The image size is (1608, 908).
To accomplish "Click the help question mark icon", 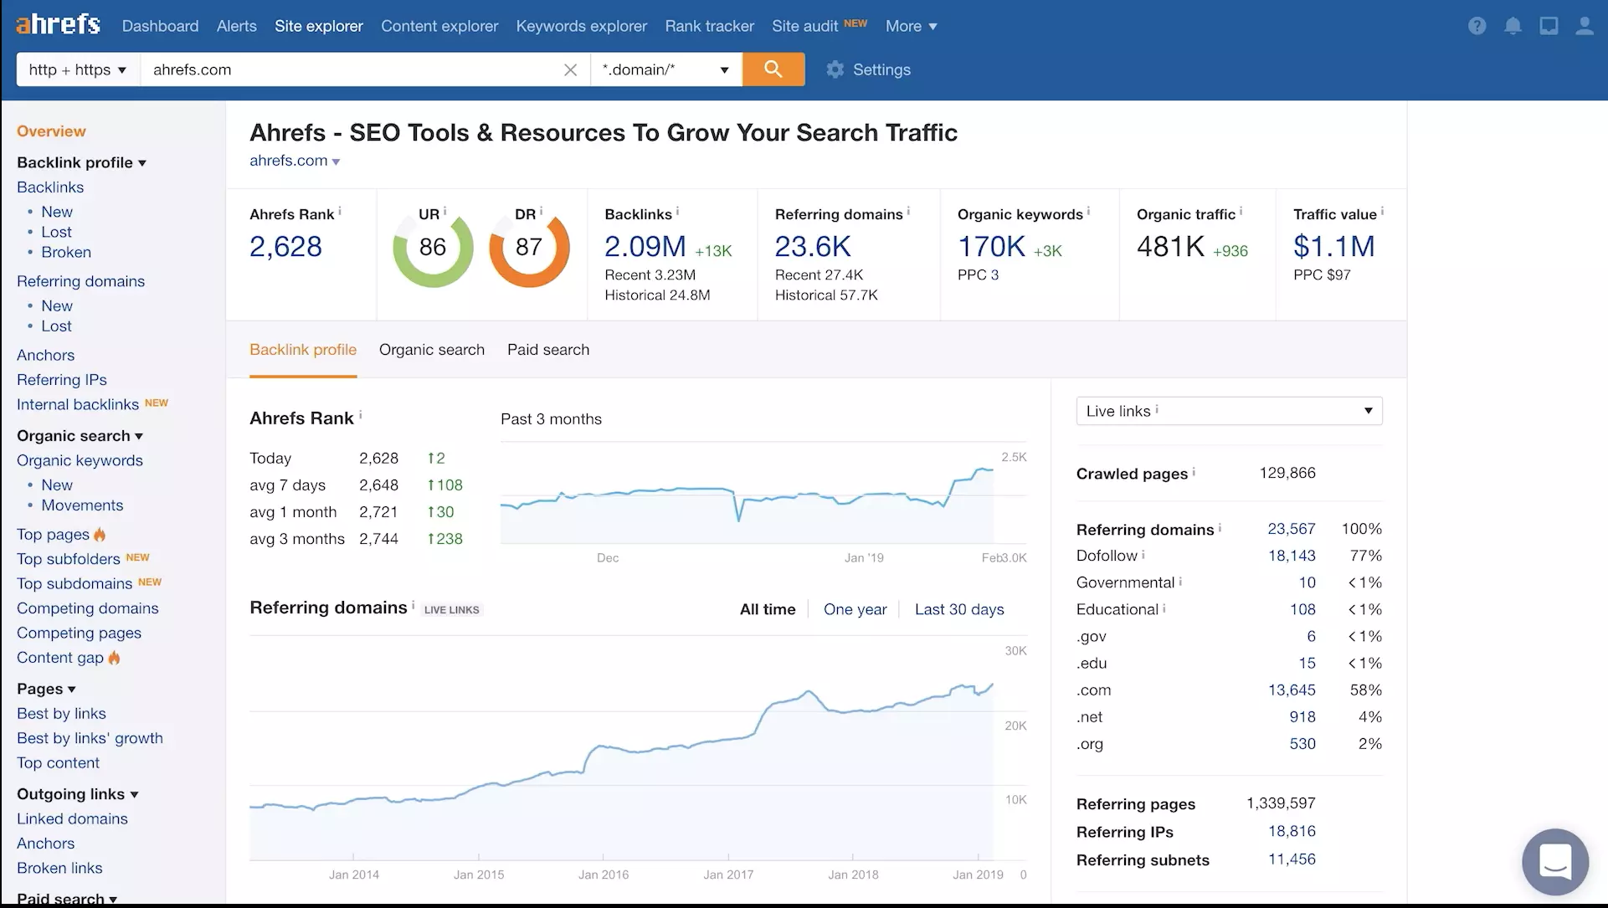I will (1477, 25).
